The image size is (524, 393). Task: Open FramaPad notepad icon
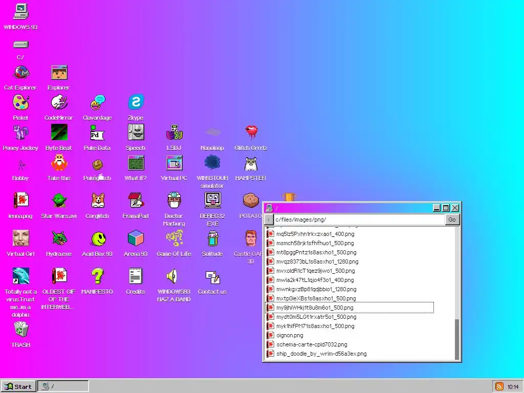click(136, 201)
